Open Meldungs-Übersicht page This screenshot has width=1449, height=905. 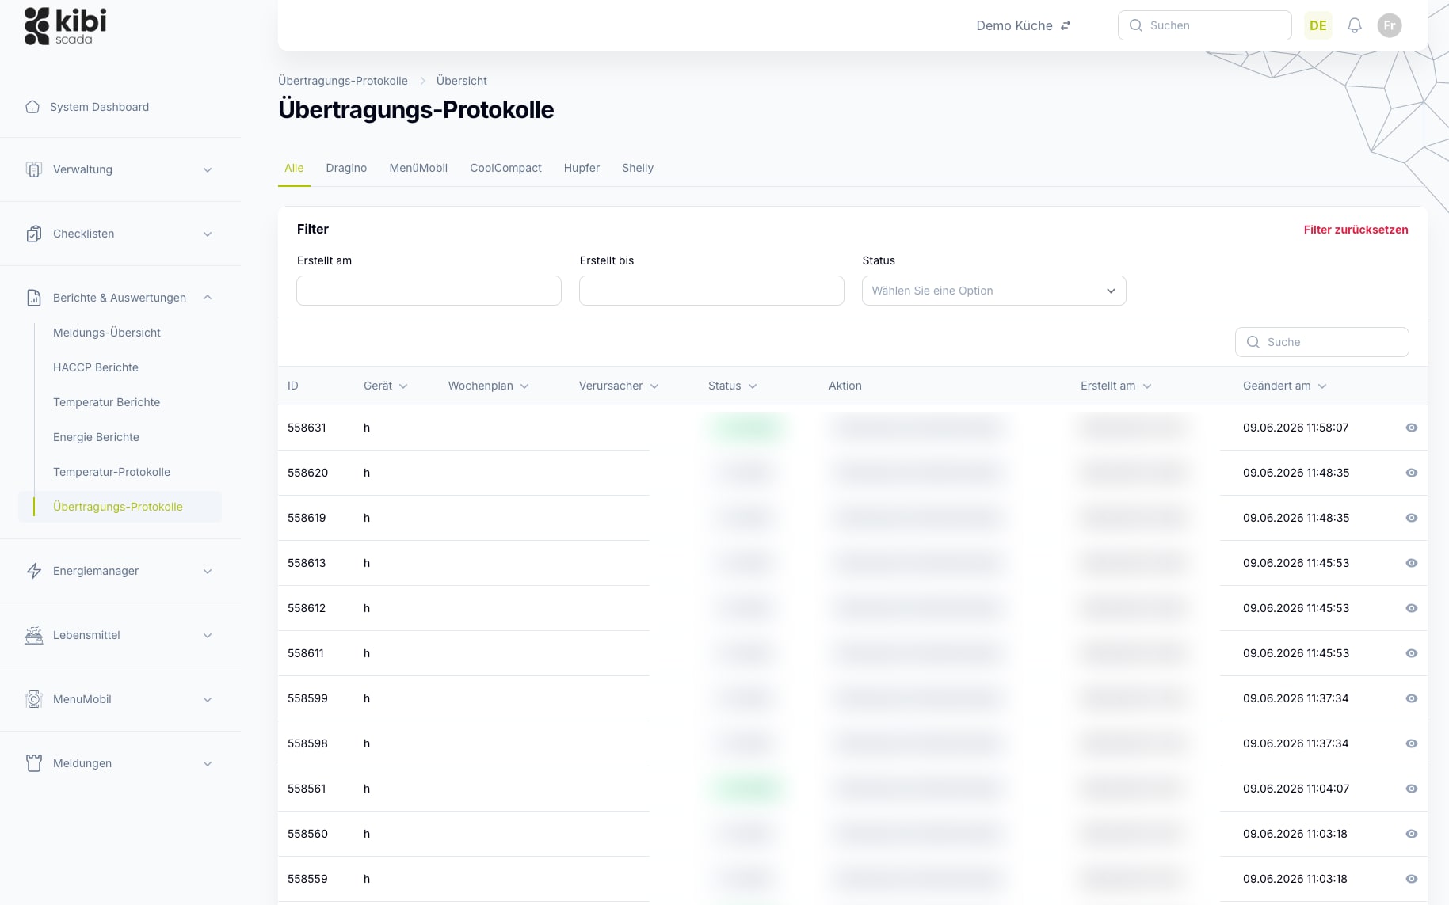point(107,333)
